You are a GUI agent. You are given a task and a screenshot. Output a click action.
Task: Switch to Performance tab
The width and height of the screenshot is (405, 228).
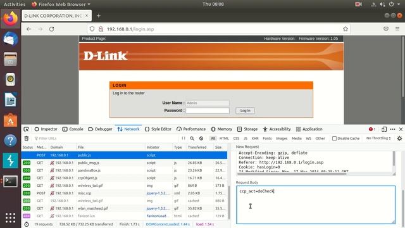tap(191, 129)
